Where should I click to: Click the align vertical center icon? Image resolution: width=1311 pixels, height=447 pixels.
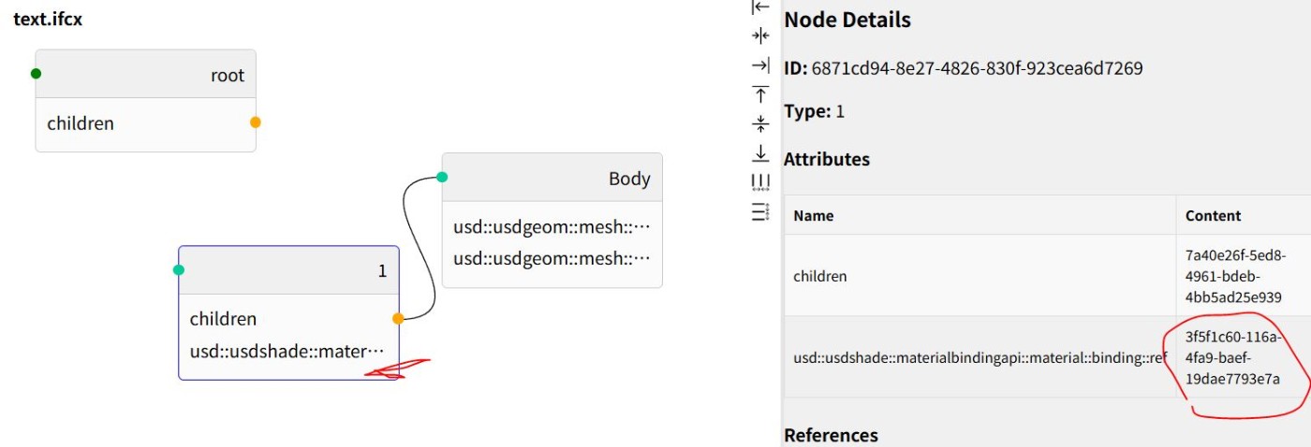click(x=760, y=123)
